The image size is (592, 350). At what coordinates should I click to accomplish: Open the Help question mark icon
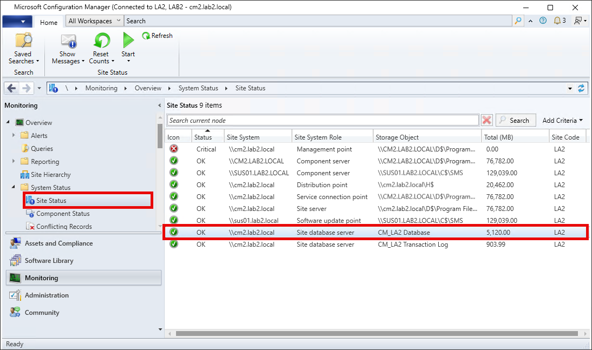(x=543, y=21)
